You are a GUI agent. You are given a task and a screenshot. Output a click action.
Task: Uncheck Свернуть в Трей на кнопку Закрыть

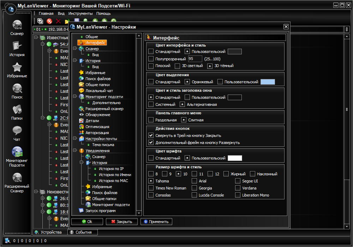[x=151, y=135]
